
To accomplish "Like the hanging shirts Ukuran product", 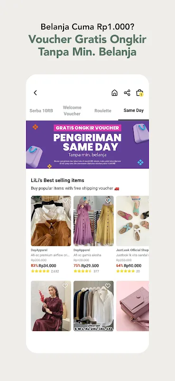I will click(108, 286).
